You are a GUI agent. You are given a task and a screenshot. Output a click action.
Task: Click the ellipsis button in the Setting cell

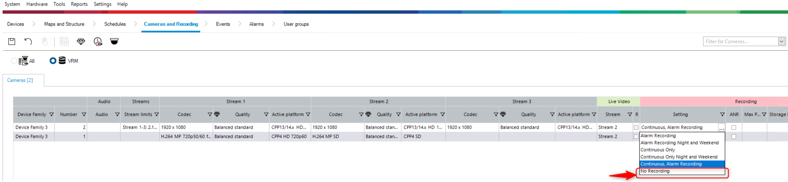tap(721, 128)
